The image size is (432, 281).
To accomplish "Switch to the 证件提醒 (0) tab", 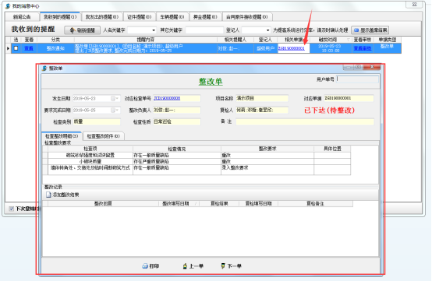I will click(x=139, y=17).
